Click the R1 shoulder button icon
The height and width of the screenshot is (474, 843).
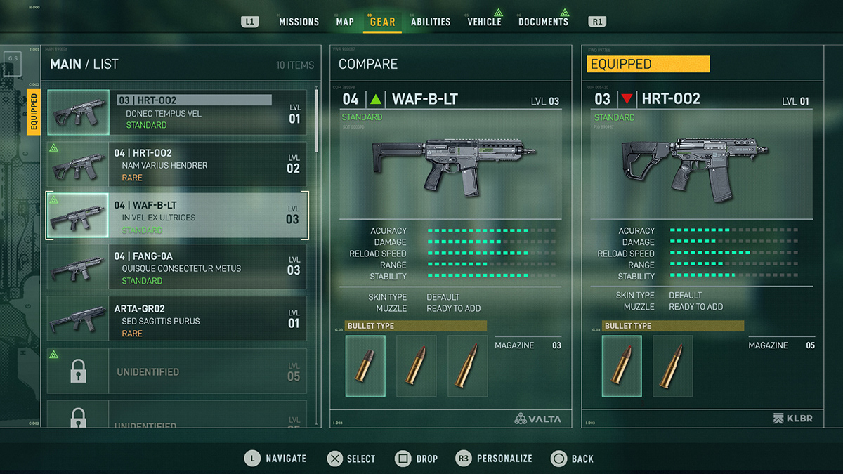(597, 22)
